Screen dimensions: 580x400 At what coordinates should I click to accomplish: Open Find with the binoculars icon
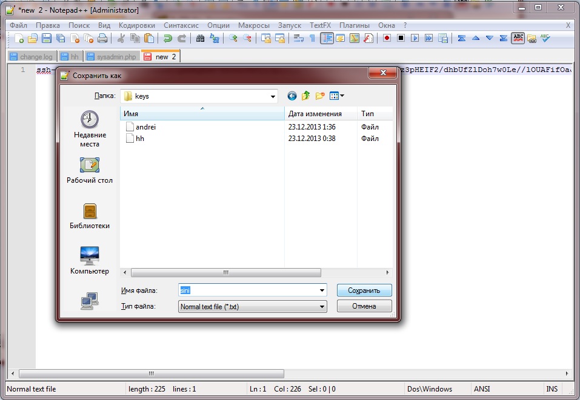click(x=200, y=38)
